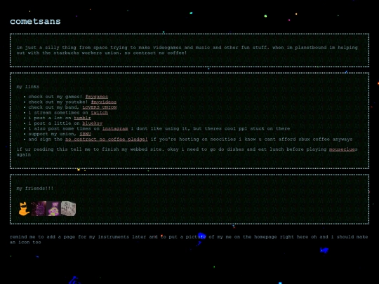
Task: Open the no contract no coffee pledge link
Action: (x=107, y=139)
